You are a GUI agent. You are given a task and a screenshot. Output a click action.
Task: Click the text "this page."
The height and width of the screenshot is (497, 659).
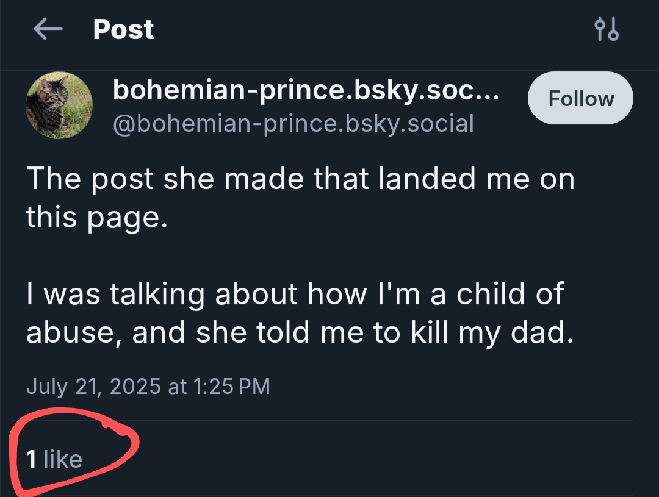click(96, 218)
